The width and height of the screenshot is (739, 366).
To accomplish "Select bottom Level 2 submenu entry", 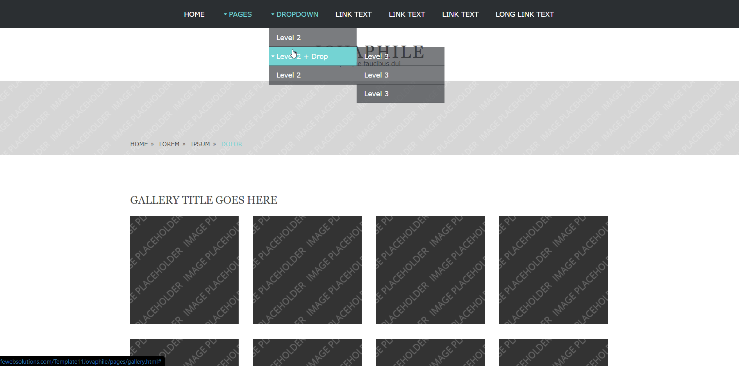I will (x=312, y=75).
